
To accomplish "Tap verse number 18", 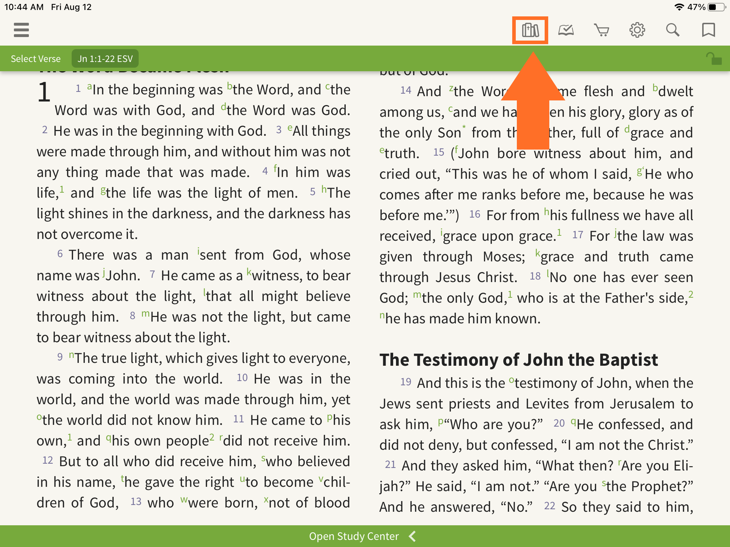I will click(535, 276).
